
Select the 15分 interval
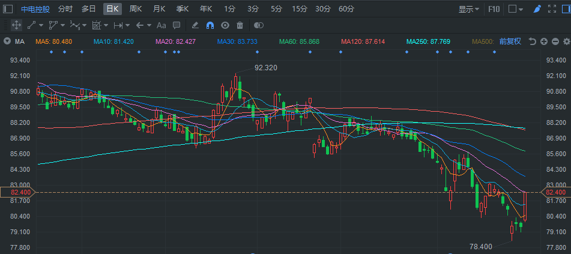point(300,9)
